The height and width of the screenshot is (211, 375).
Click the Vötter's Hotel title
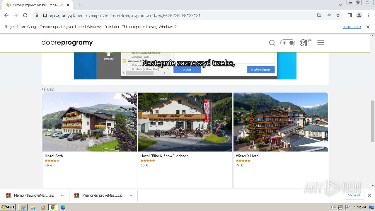[248, 156]
